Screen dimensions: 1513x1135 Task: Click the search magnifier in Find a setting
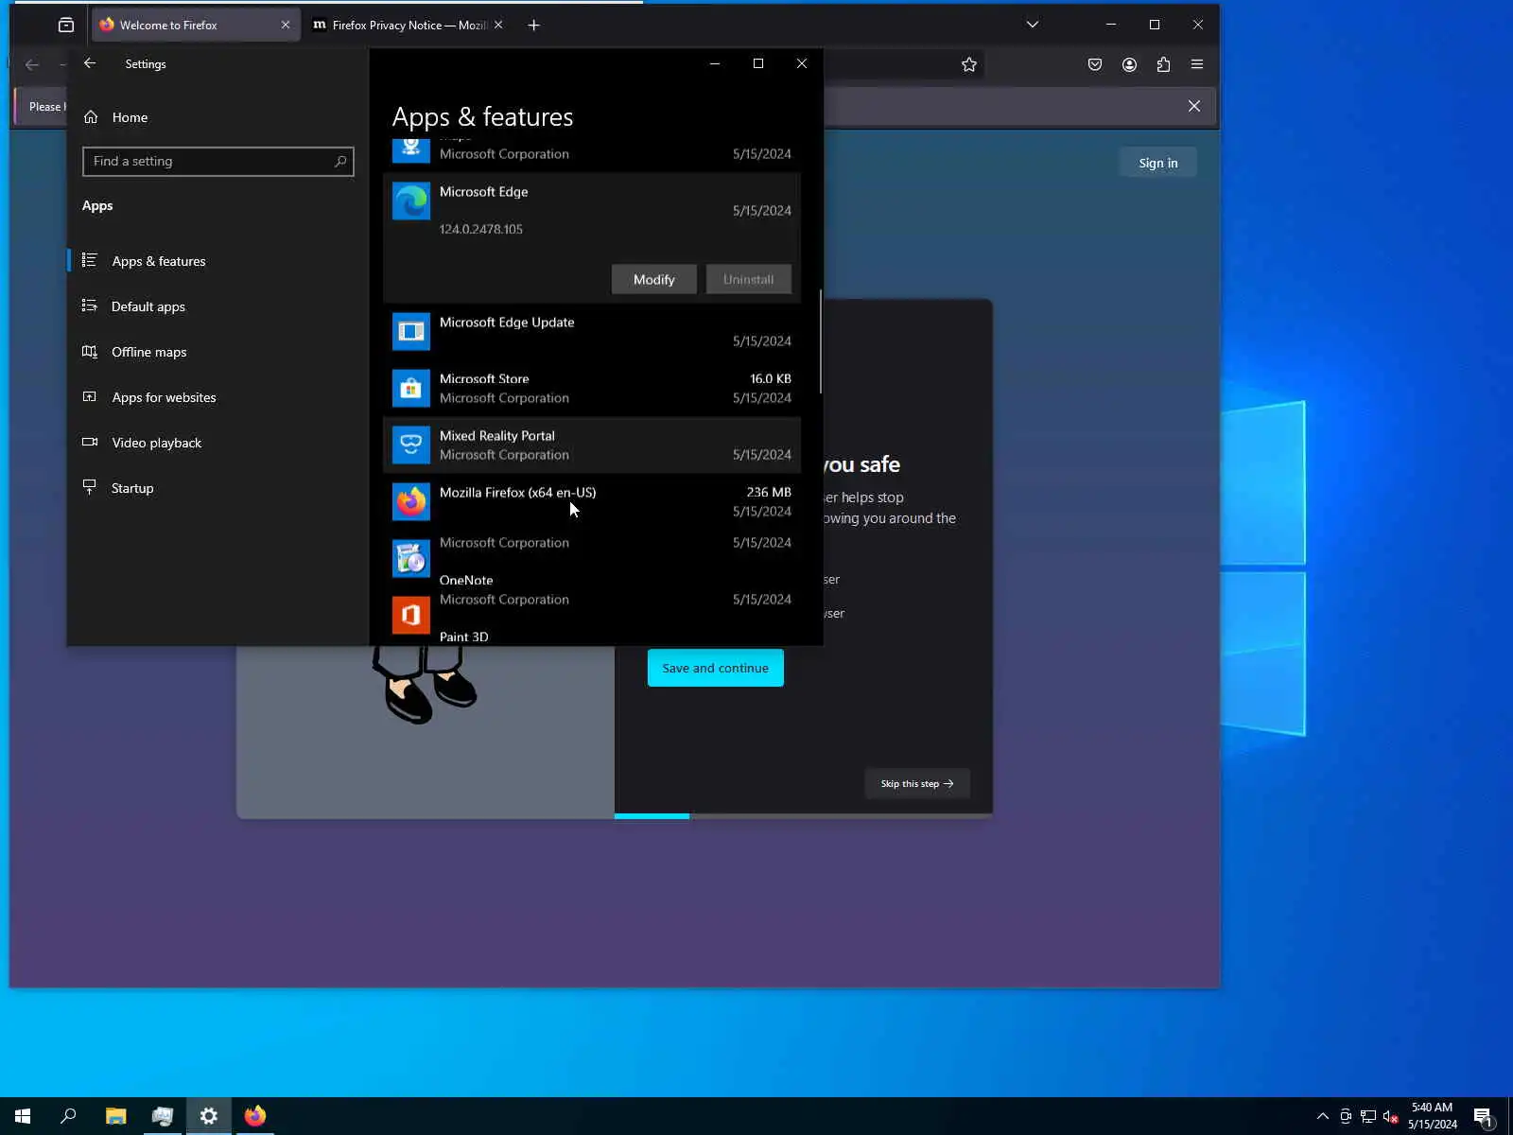[x=340, y=162]
